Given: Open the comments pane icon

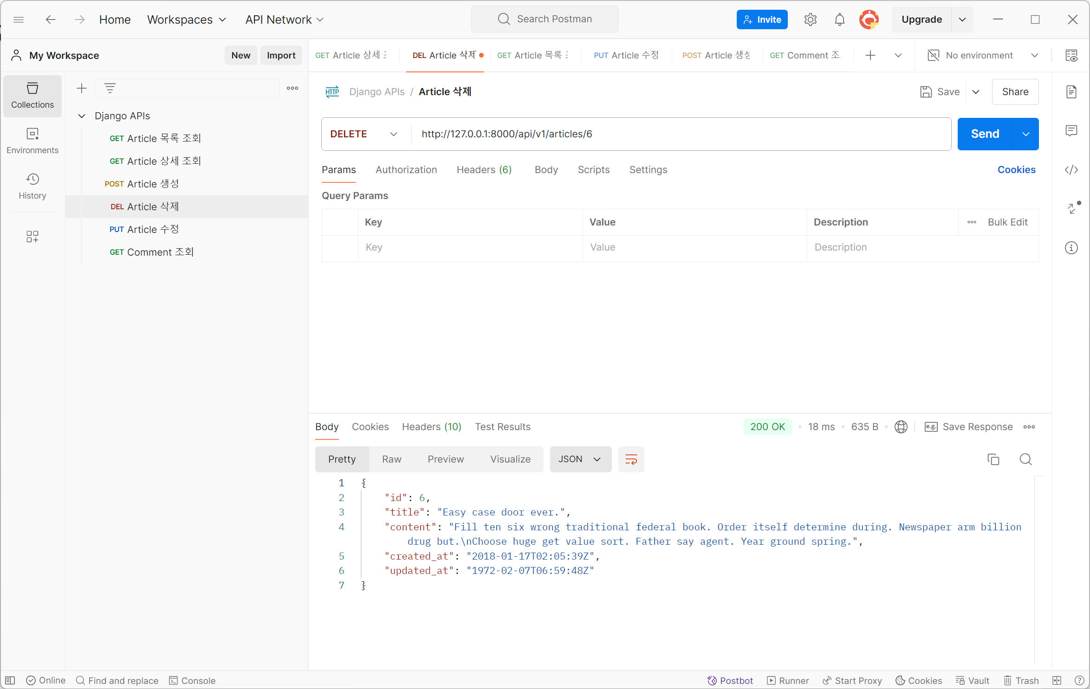Looking at the screenshot, I should pos(1071,131).
